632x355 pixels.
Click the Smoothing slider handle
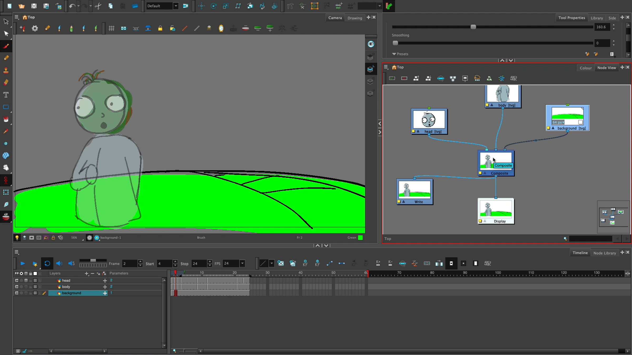(x=395, y=43)
